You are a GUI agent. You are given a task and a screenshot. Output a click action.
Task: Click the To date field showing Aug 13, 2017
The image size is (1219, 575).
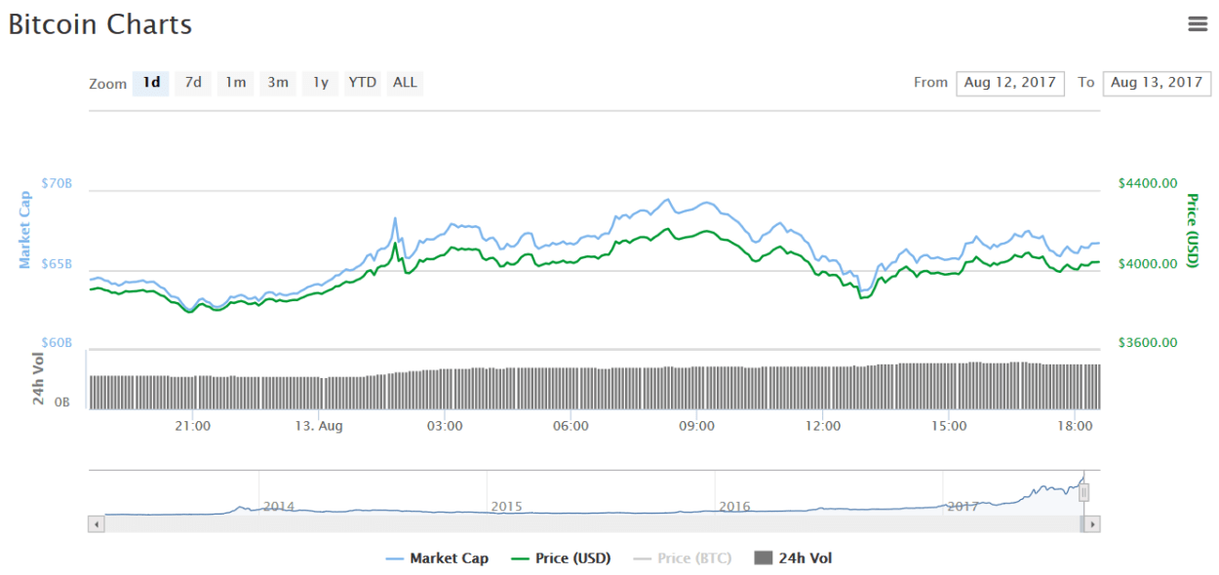(x=1156, y=83)
